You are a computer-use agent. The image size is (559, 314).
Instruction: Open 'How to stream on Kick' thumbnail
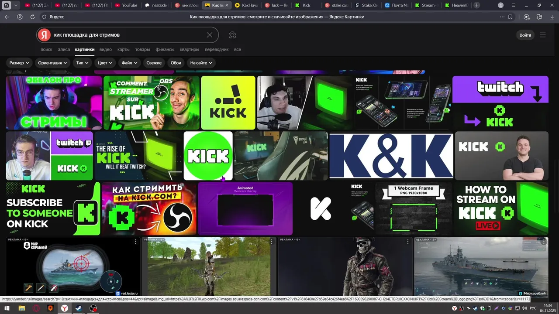[501, 208]
